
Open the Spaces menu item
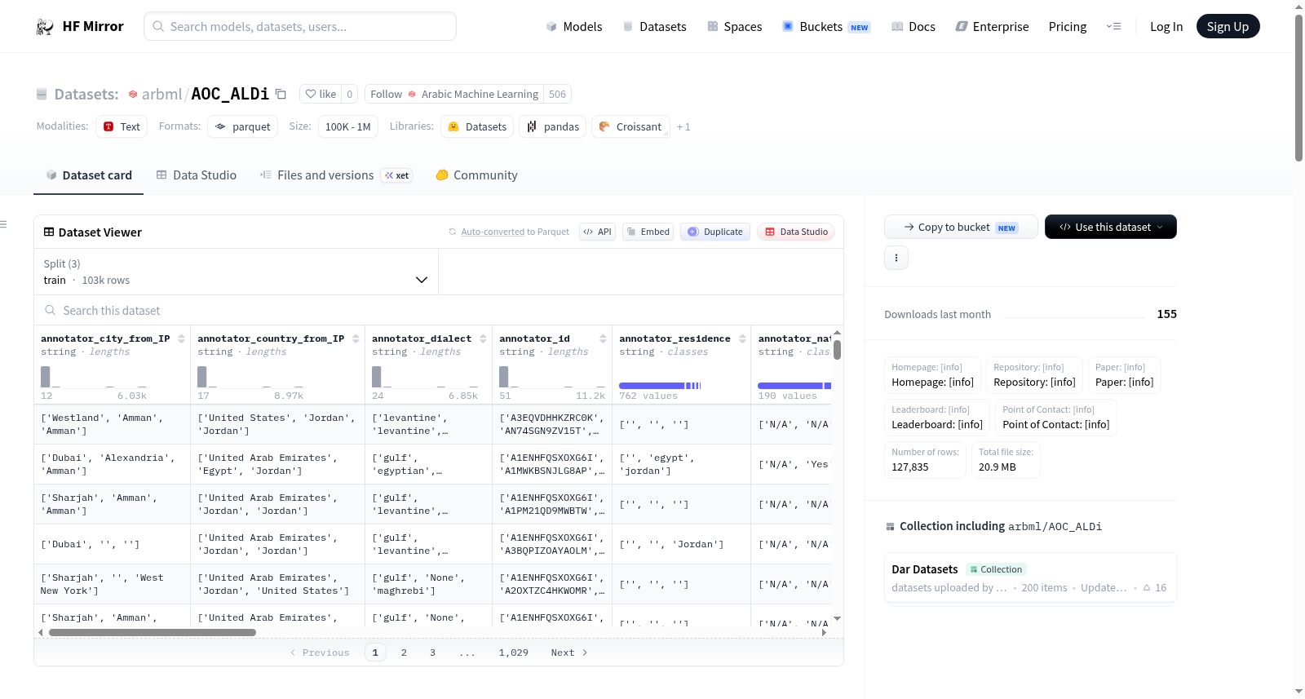(x=735, y=27)
